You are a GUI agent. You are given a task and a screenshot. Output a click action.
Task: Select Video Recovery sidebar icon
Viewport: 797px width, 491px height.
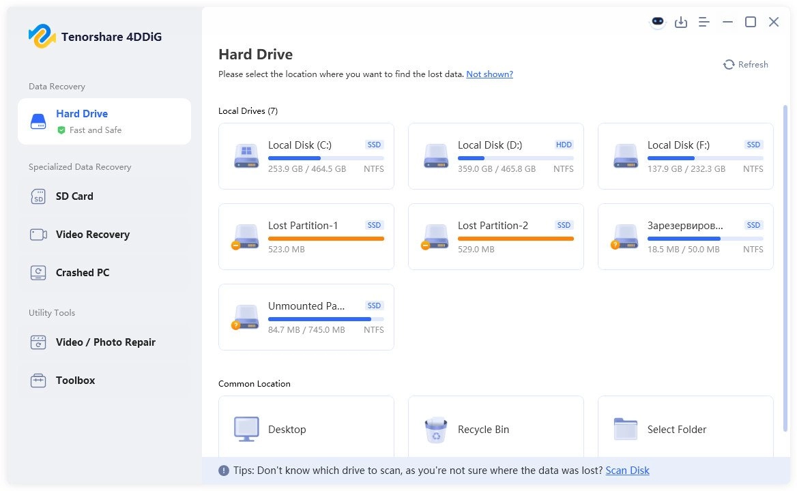pyautogui.click(x=38, y=235)
